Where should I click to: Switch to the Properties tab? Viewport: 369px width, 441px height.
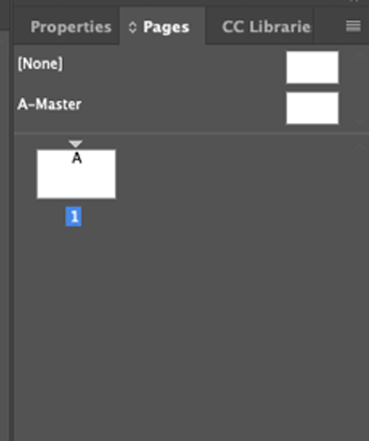(x=71, y=27)
